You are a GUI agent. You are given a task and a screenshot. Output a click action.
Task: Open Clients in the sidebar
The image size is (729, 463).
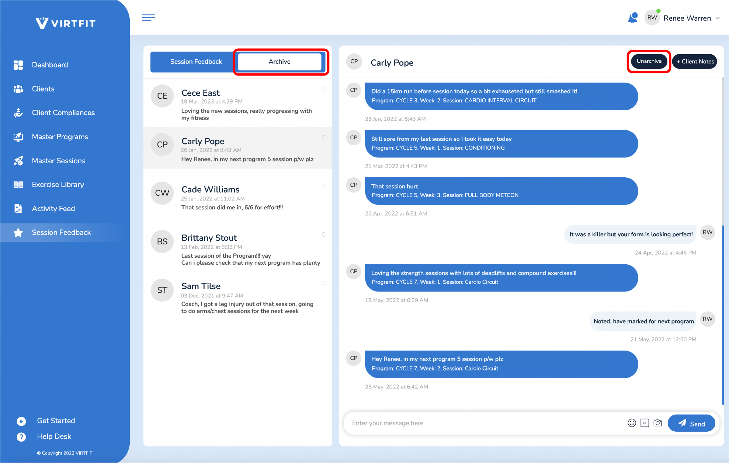43,89
